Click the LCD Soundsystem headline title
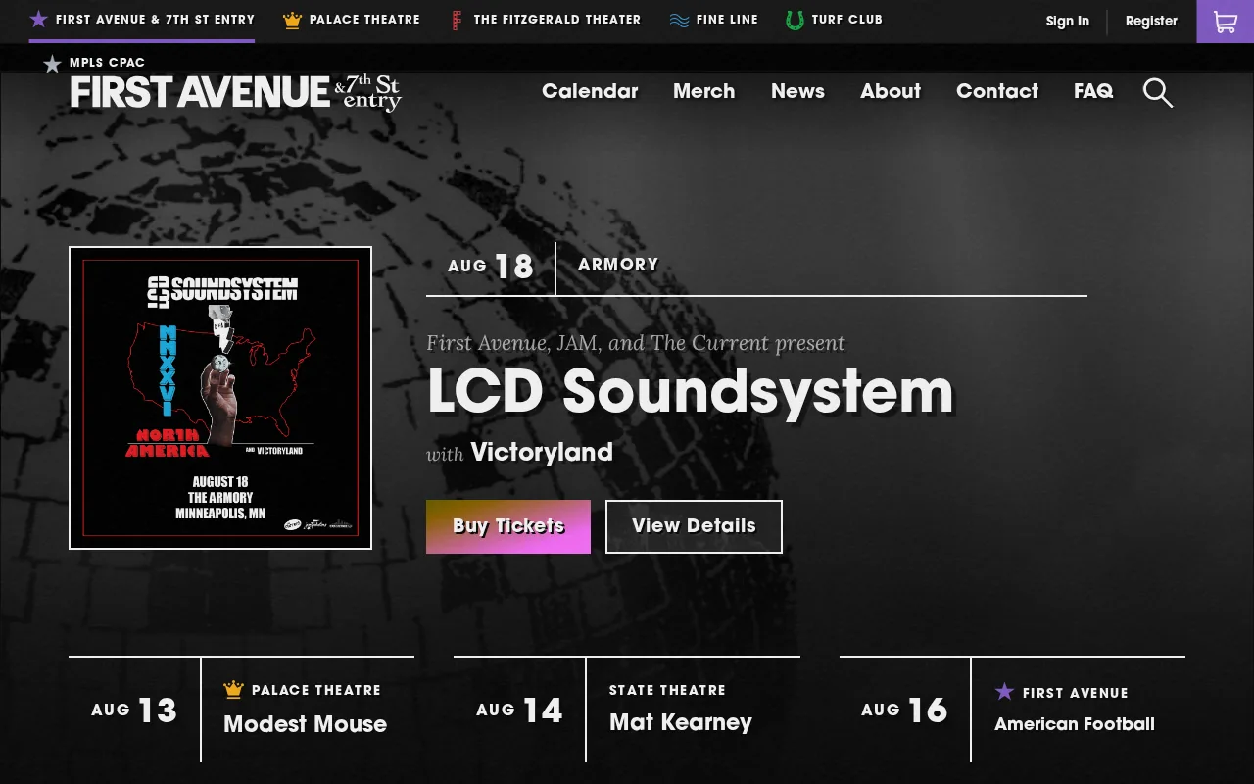Image resolution: width=1254 pixels, height=784 pixels. 691,391
